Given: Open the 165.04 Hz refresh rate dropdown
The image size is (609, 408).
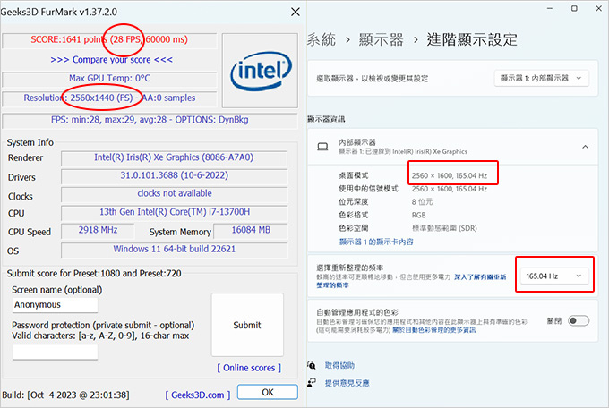Looking at the screenshot, I should point(554,276).
